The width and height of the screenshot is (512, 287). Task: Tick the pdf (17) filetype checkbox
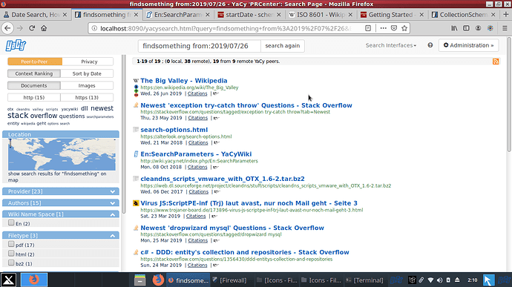11,244
